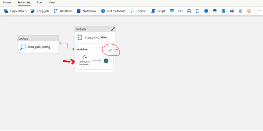Add activity with green plus button
The image size is (263, 131).
(x=106, y=61)
